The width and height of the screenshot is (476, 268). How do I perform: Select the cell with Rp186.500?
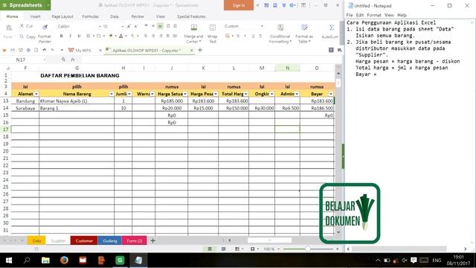point(317,108)
